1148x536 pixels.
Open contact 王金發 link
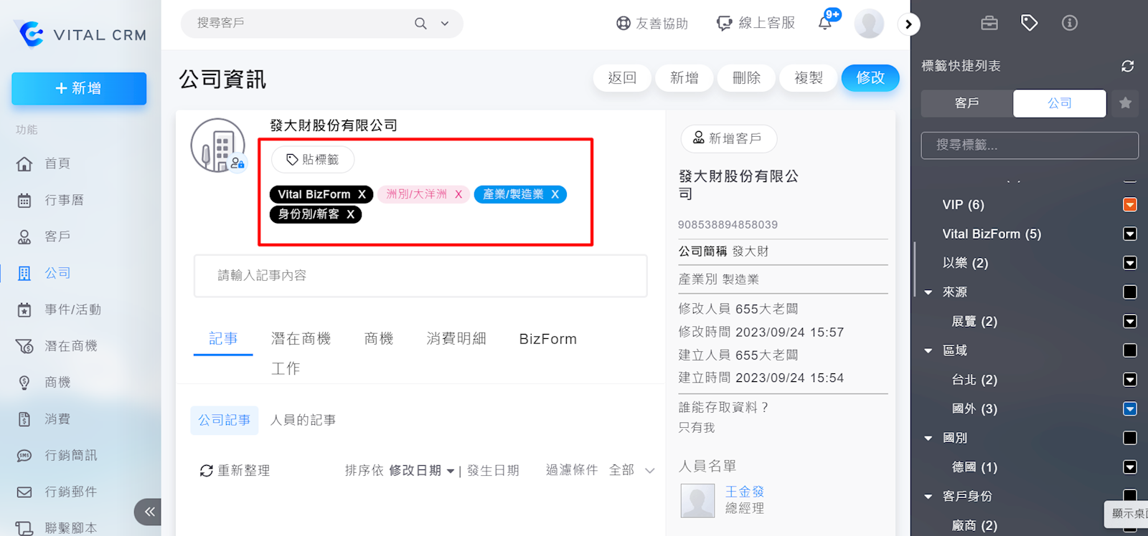pyautogui.click(x=744, y=492)
